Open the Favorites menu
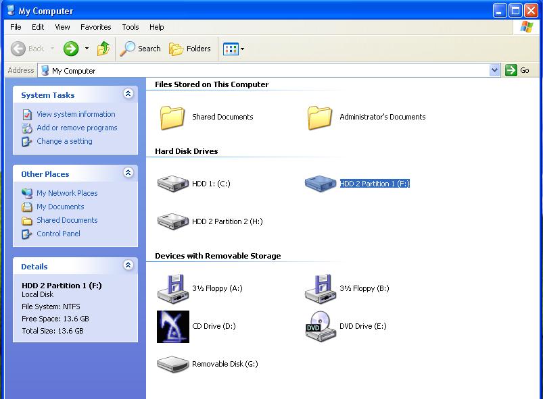The width and height of the screenshot is (543, 399). (x=96, y=27)
